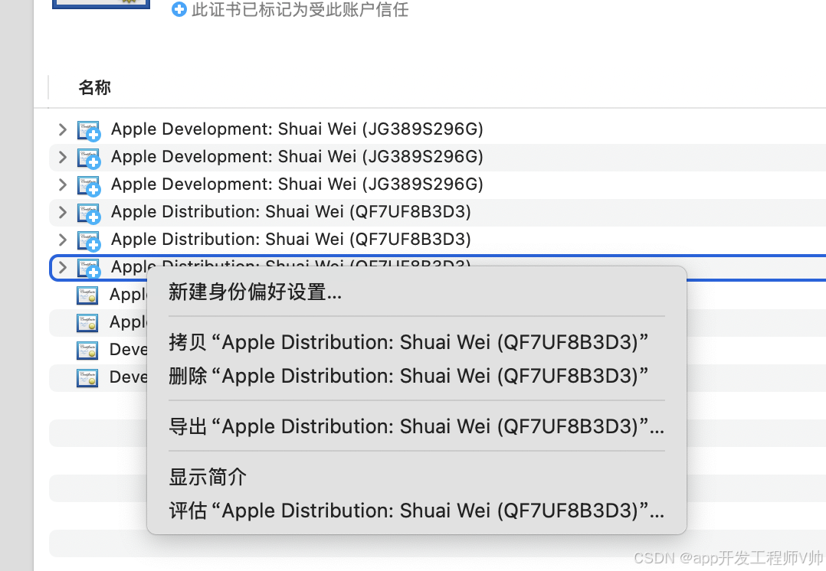This screenshot has width=826, height=571.
Task: Click certificate icon of the first "Appl" truncated row
Action: (x=87, y=295)
